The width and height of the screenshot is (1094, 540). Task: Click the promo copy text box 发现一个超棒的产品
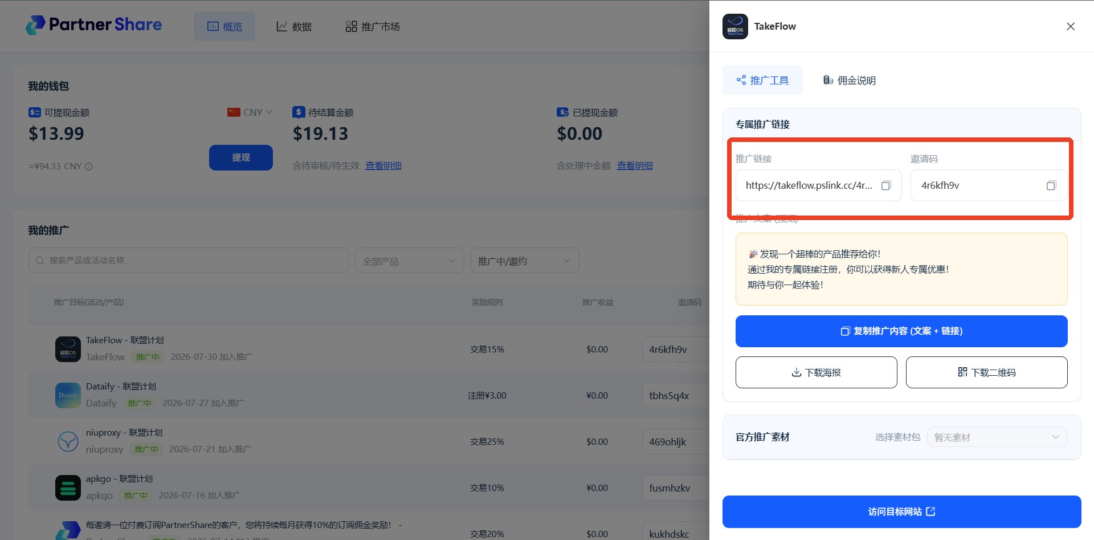[x=901, y=269]
